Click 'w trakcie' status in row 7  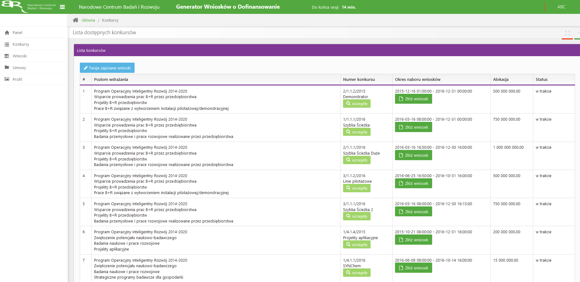point(543,260)
